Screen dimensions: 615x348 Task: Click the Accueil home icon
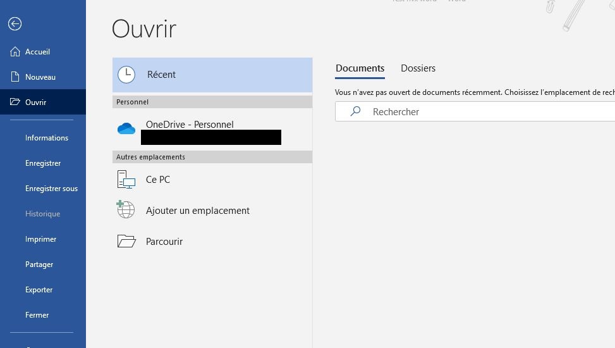pos(15,52)
